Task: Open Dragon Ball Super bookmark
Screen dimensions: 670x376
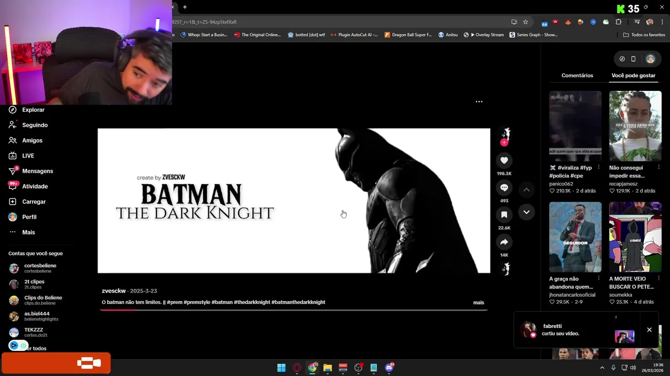Action: point(408,35)
